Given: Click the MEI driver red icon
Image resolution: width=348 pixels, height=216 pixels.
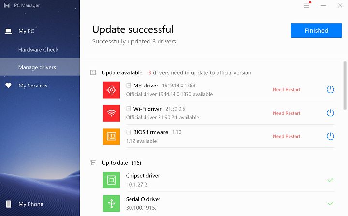Looking at the screenshot, I should pos(112,90).
